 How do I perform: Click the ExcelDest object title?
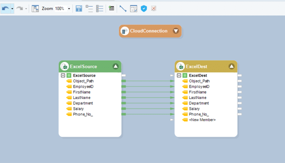196,67
